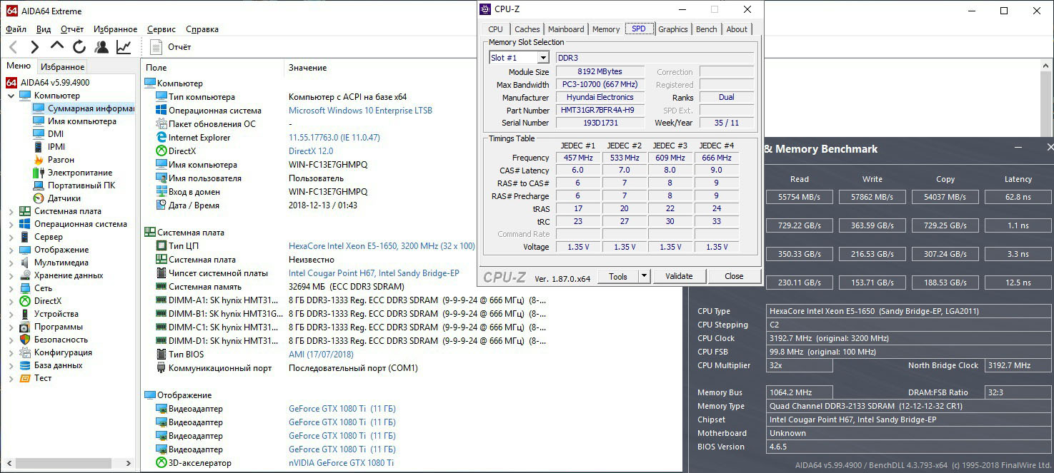Click the AIDA64 v5.99.4900 root tree node
Image resolution: width=1054 pixels, height=473 pixels.
point(55,83)
